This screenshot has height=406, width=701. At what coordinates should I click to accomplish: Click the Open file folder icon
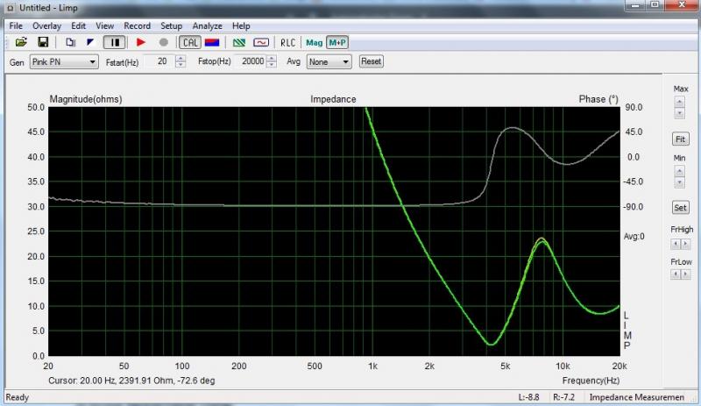20,42
